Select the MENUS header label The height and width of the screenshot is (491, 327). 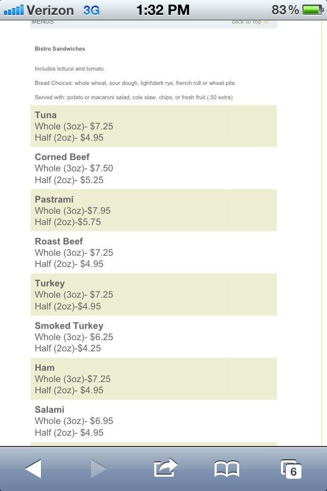pyautogui.click(x=42, y=22)
